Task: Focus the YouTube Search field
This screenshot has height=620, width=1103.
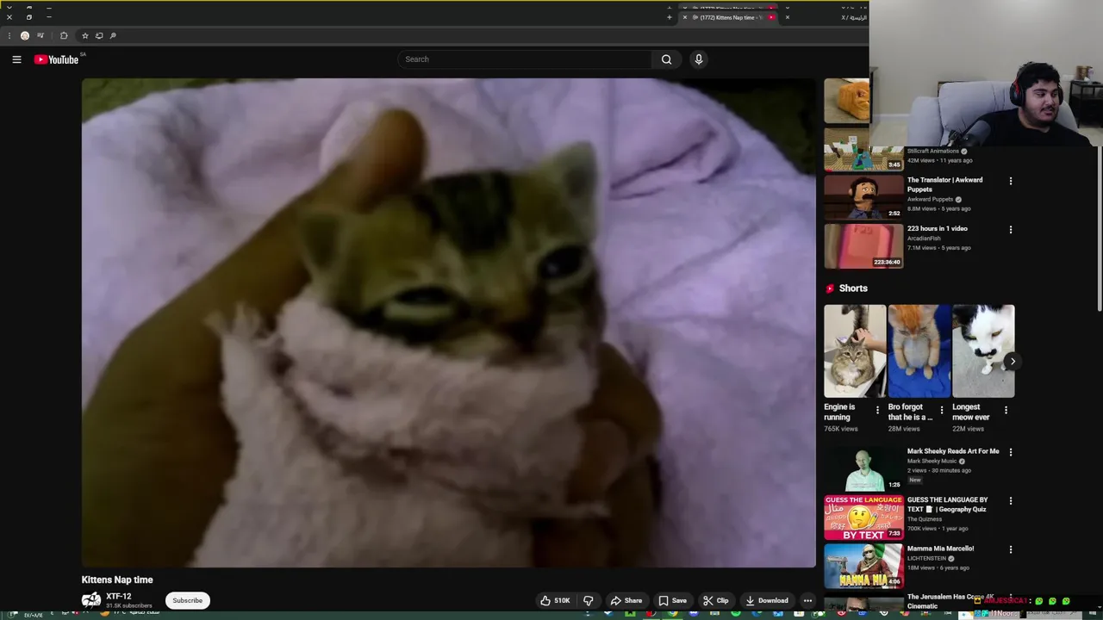Action: pos(524,59)
